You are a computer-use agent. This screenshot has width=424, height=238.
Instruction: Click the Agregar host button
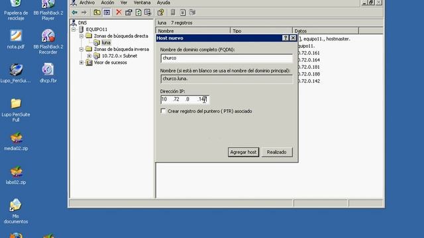243,152
